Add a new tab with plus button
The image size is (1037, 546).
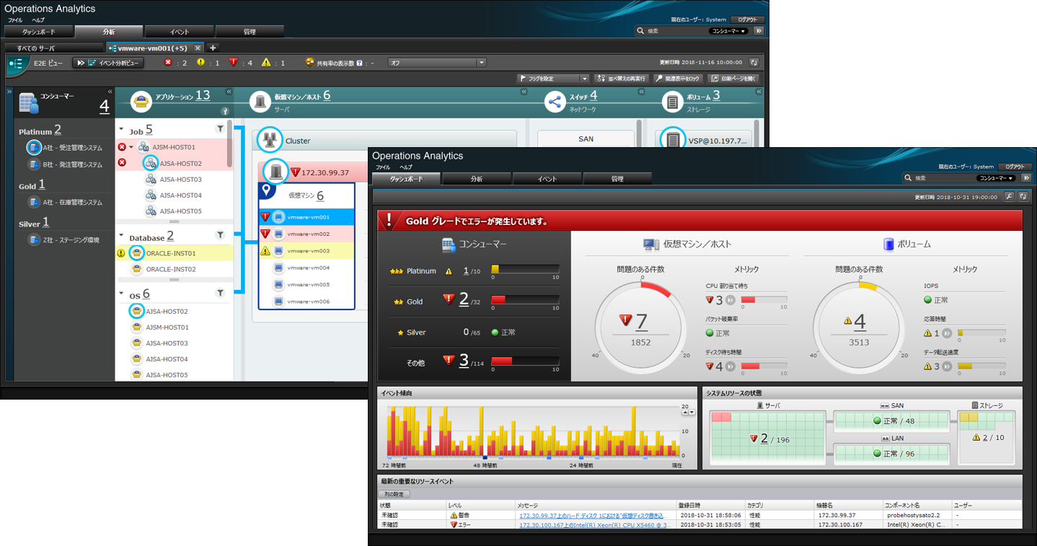point(213,48)
